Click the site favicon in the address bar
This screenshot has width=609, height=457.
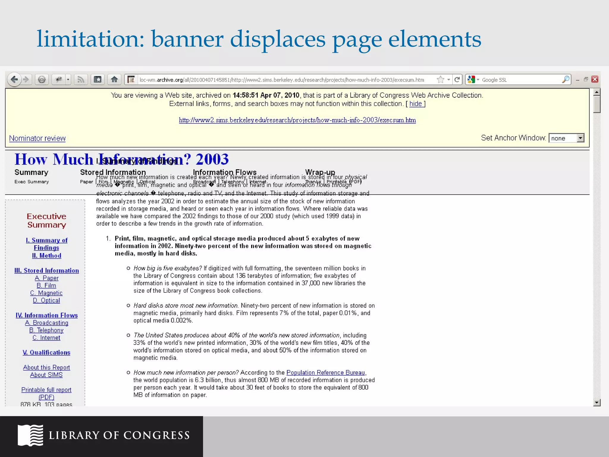131,79
